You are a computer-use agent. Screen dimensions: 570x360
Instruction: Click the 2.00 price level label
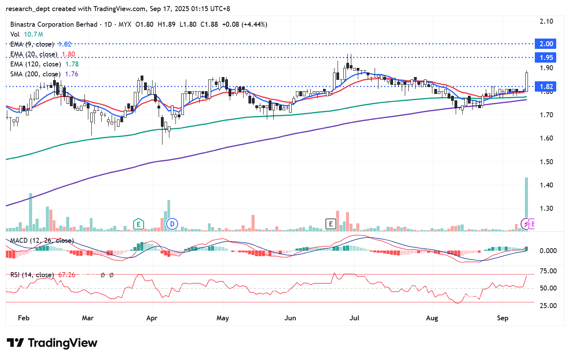pos(546,44)
